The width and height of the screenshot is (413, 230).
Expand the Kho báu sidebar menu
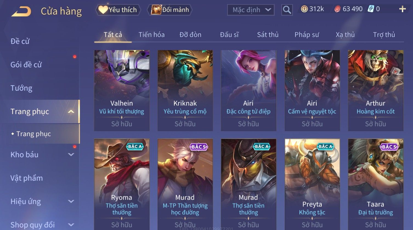[x=71, y=155]
